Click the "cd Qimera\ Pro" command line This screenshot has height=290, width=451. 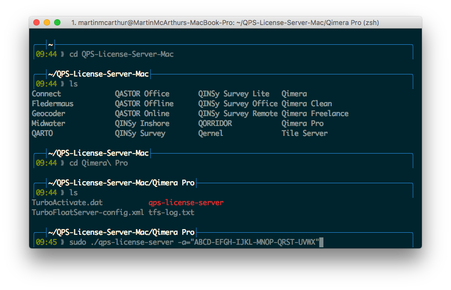coord(98,163)
